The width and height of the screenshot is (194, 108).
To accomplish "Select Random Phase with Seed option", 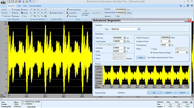I will pos(161,53).
